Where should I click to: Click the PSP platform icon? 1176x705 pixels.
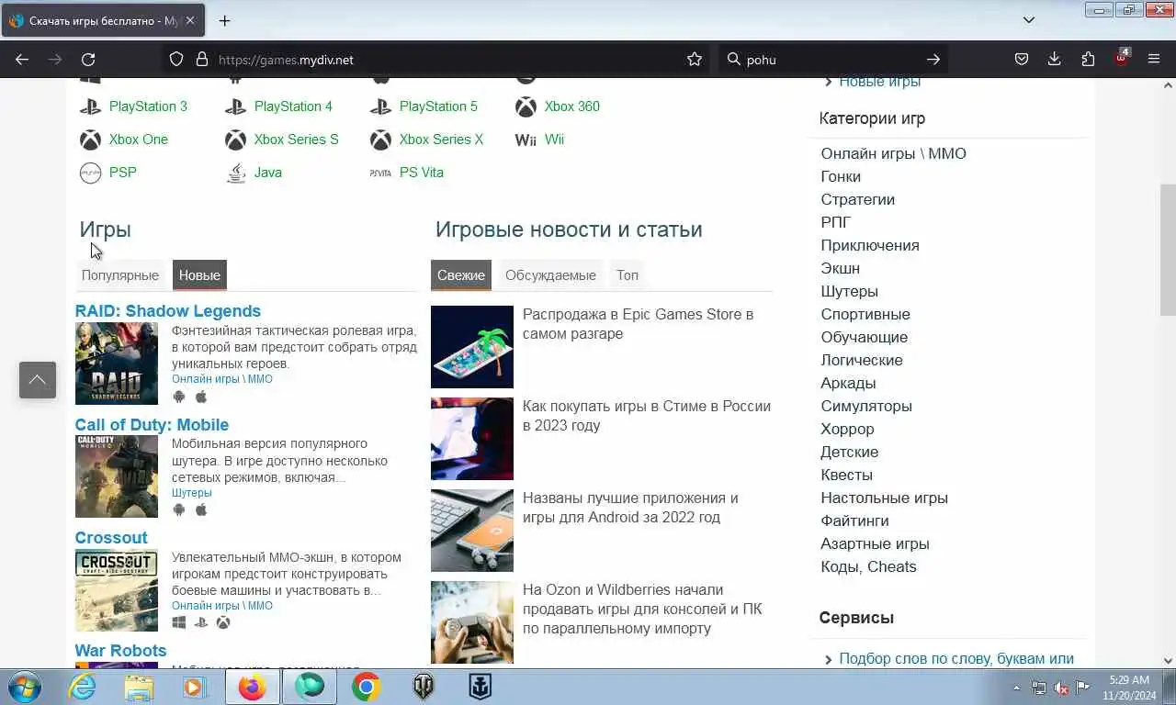coord(90,173)
